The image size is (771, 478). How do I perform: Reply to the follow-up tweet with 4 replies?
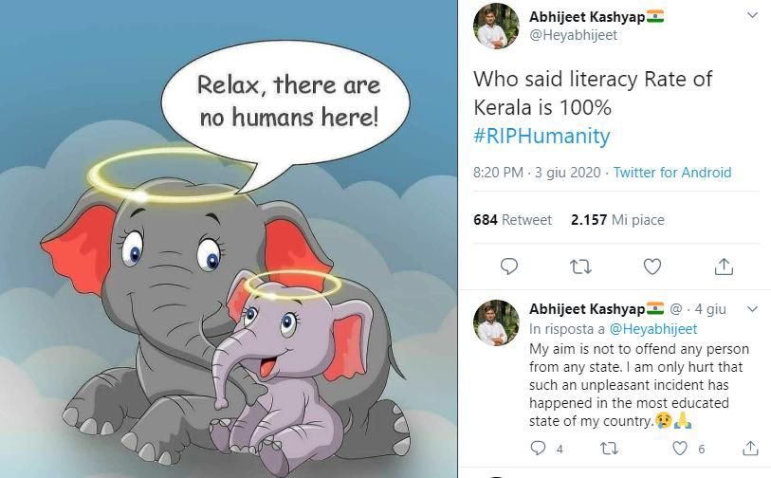click(x=537, y=448)
